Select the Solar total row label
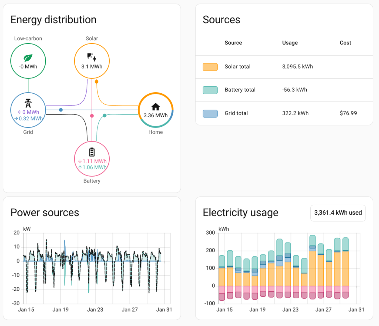This screenshot has height=326, width=379. (237, 67)
